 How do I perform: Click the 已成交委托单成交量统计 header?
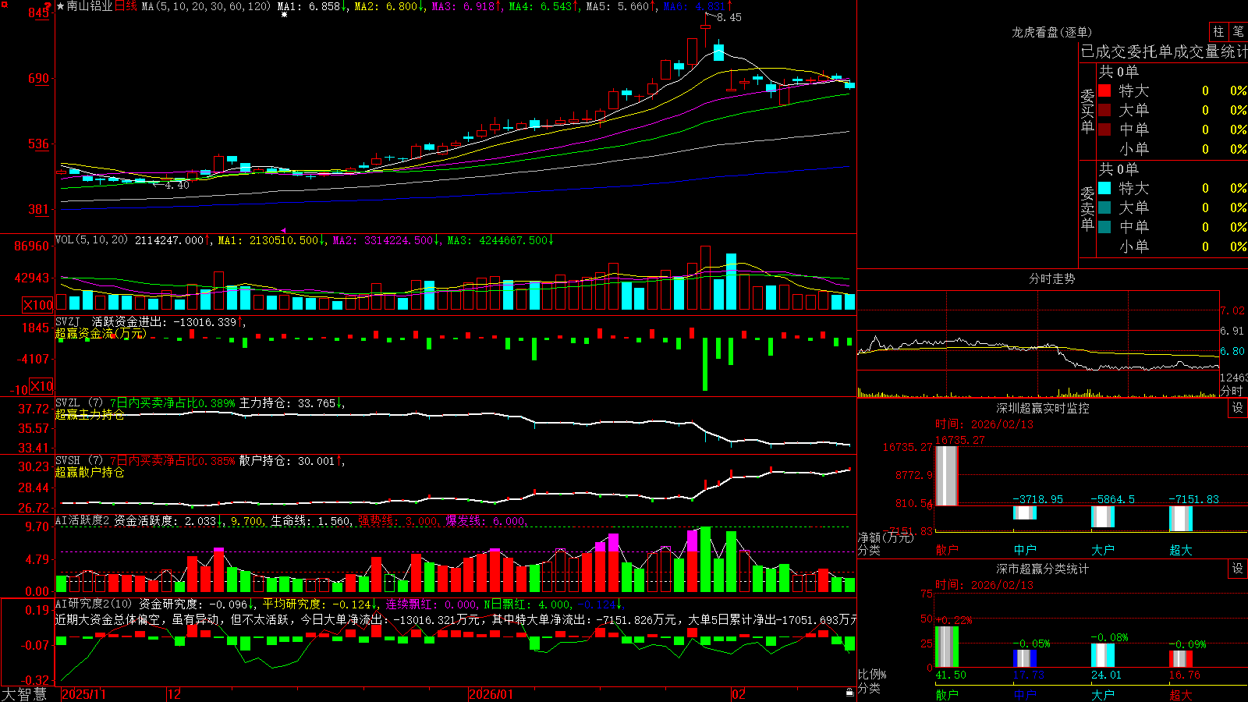pos(1164,51)
